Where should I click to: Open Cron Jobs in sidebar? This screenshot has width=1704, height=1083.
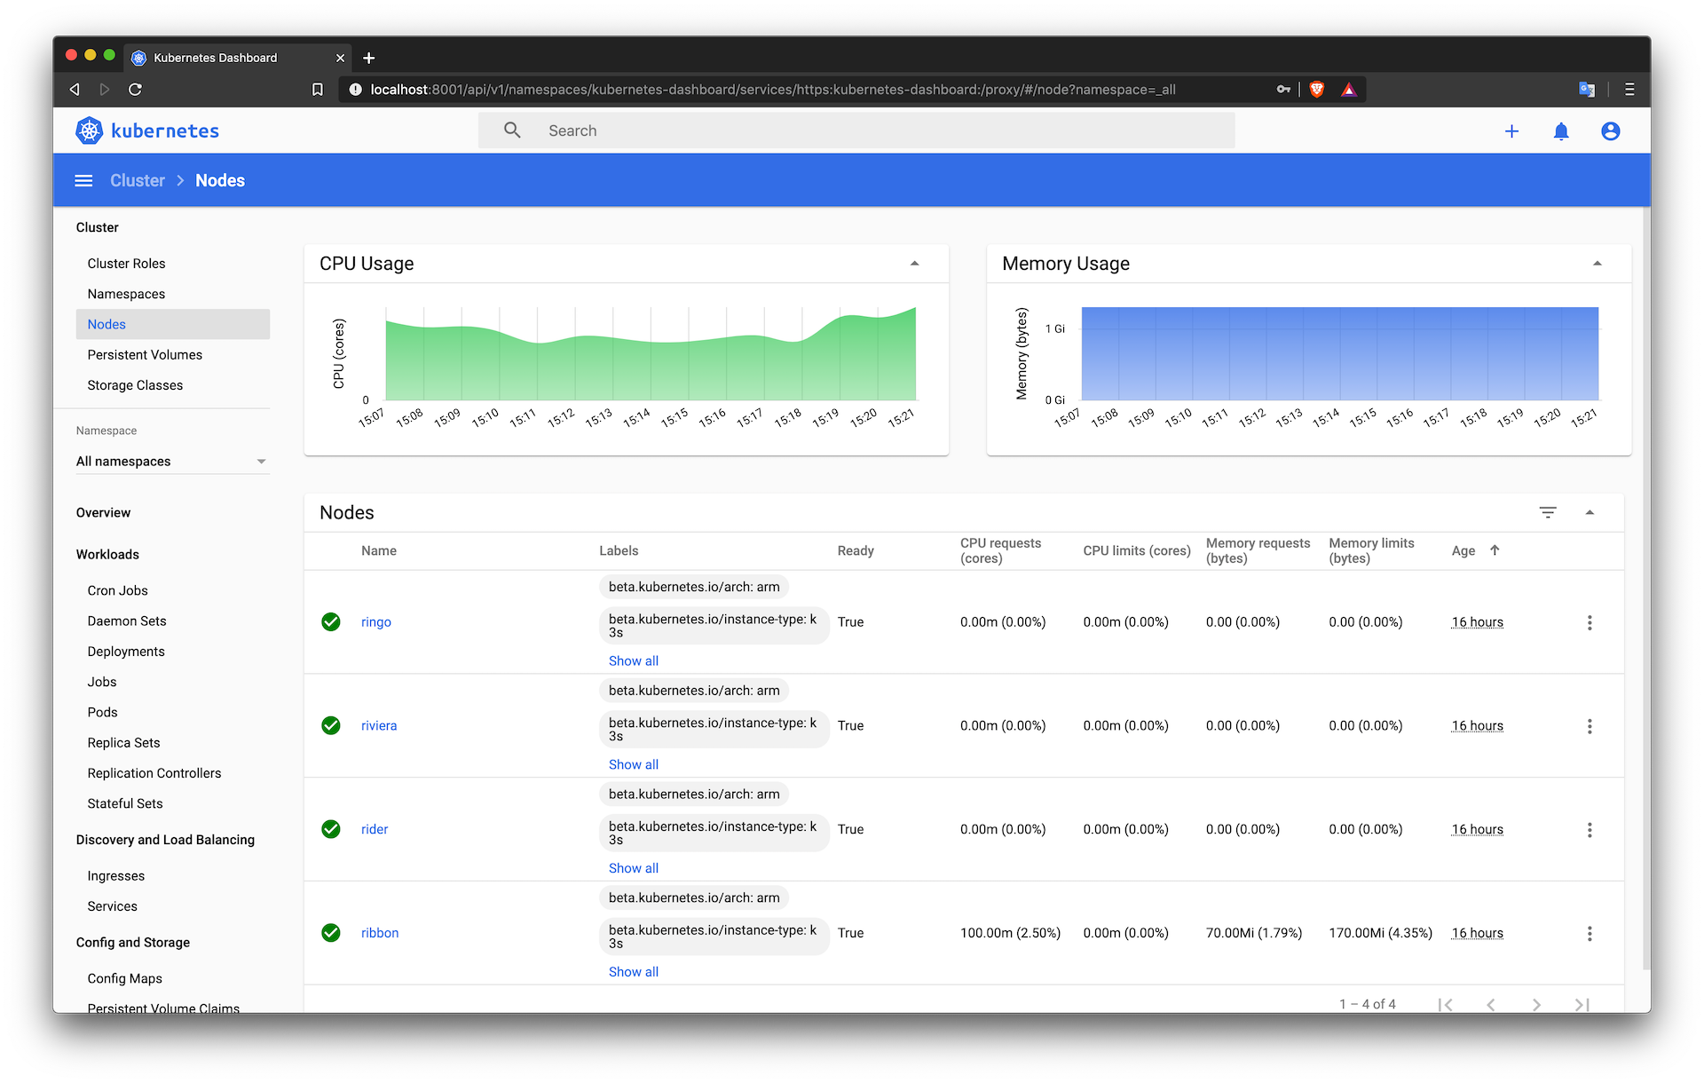pos(117,590)
